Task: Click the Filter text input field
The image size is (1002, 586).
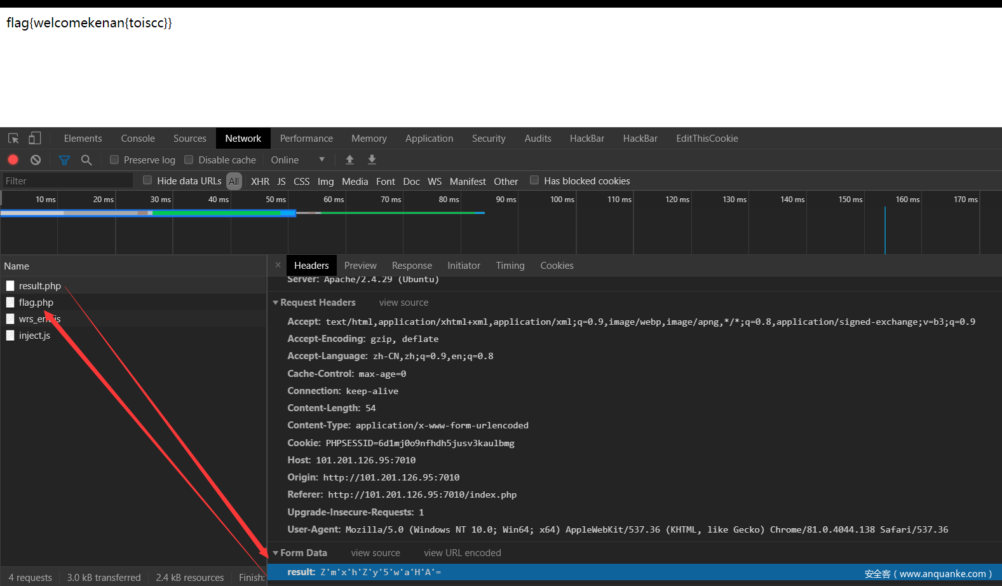Action: pyautogui.click(x=67, y=181)
